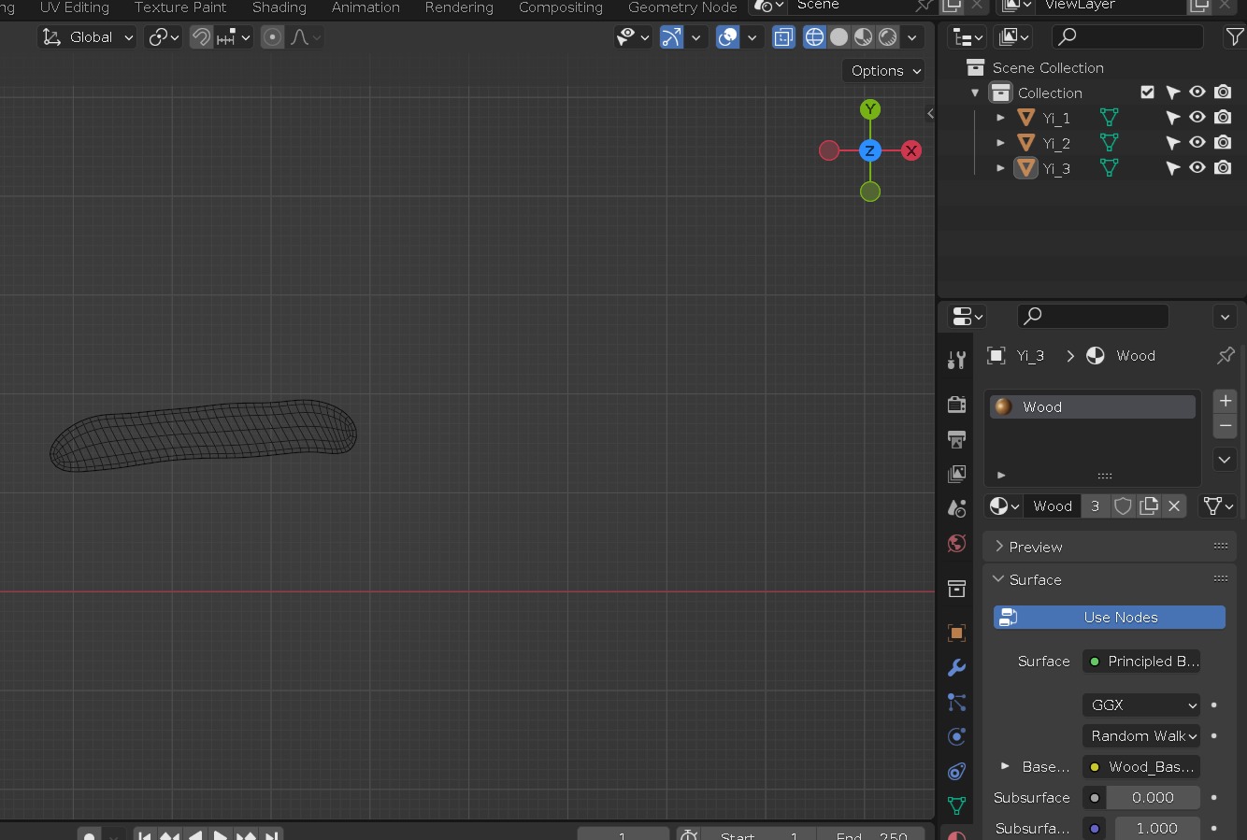1247x840 pixels.
Task: Open the Particles properties tab
Action: (956, 702)
